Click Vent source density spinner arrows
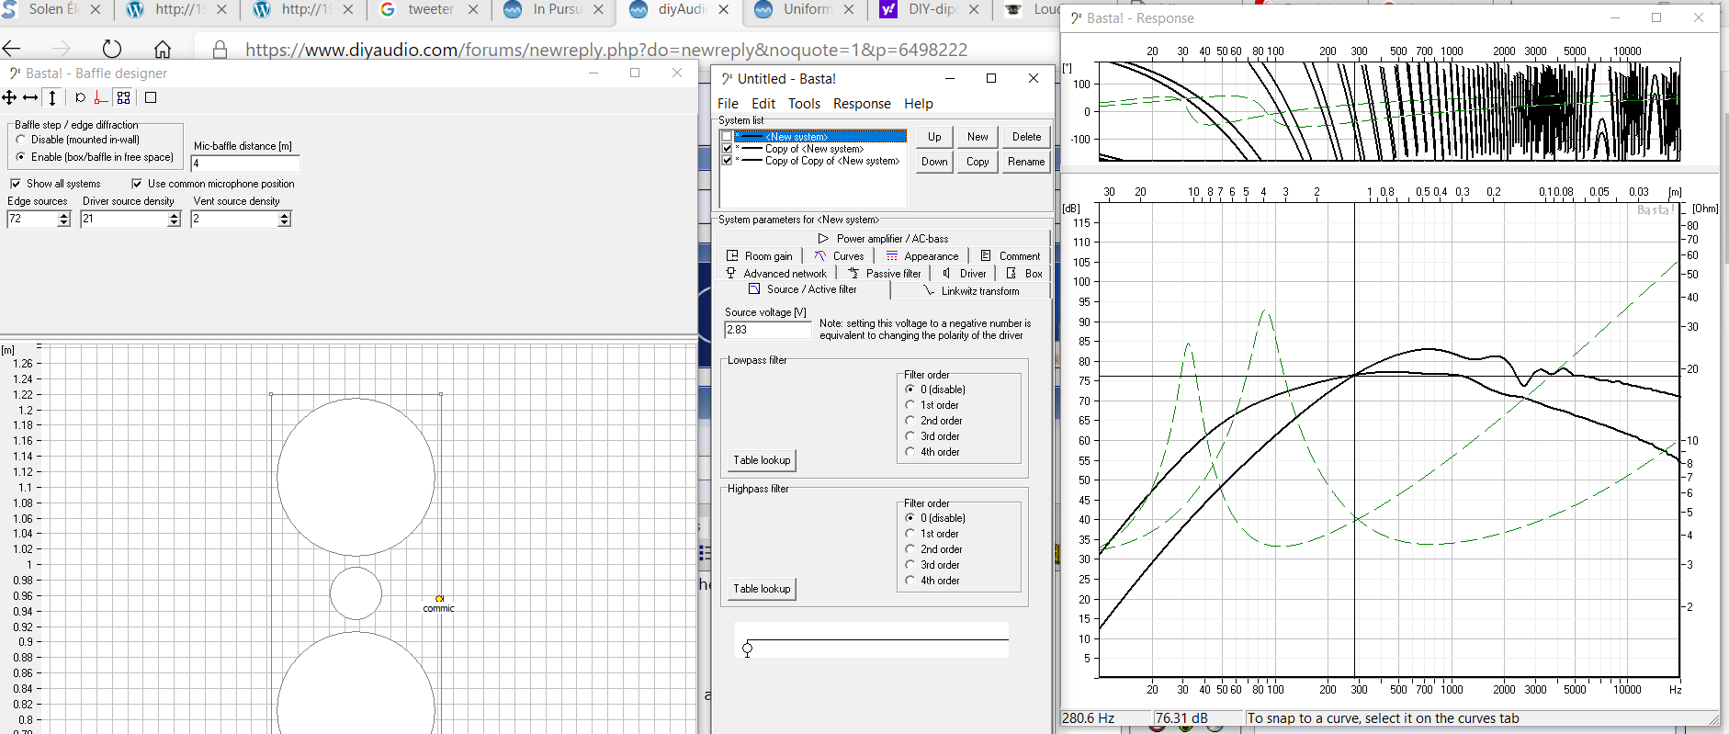 click(x=284, y=219)
